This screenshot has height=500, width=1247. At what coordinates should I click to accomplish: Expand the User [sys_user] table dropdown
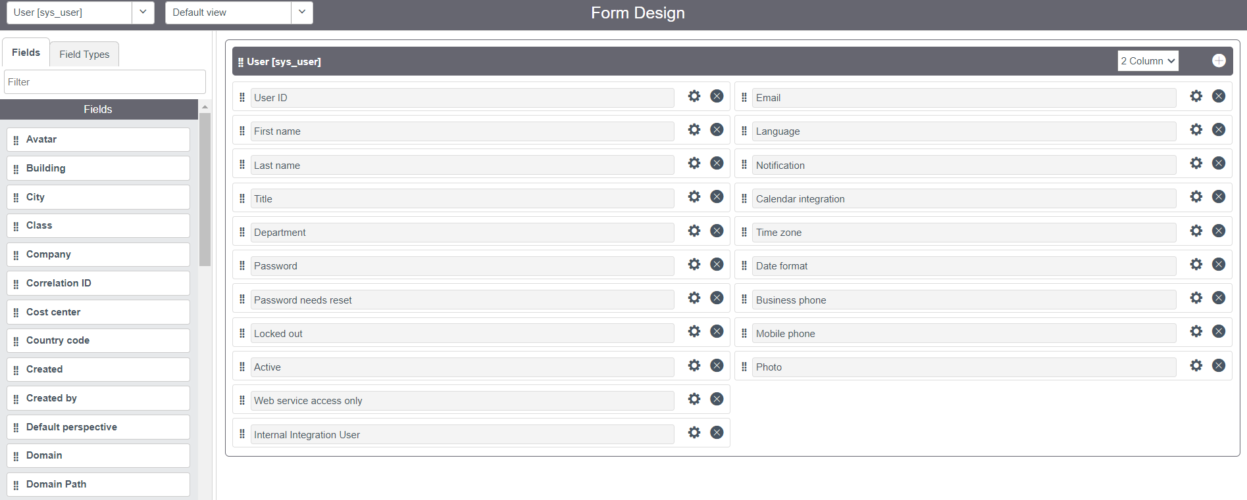click(143, 12)
